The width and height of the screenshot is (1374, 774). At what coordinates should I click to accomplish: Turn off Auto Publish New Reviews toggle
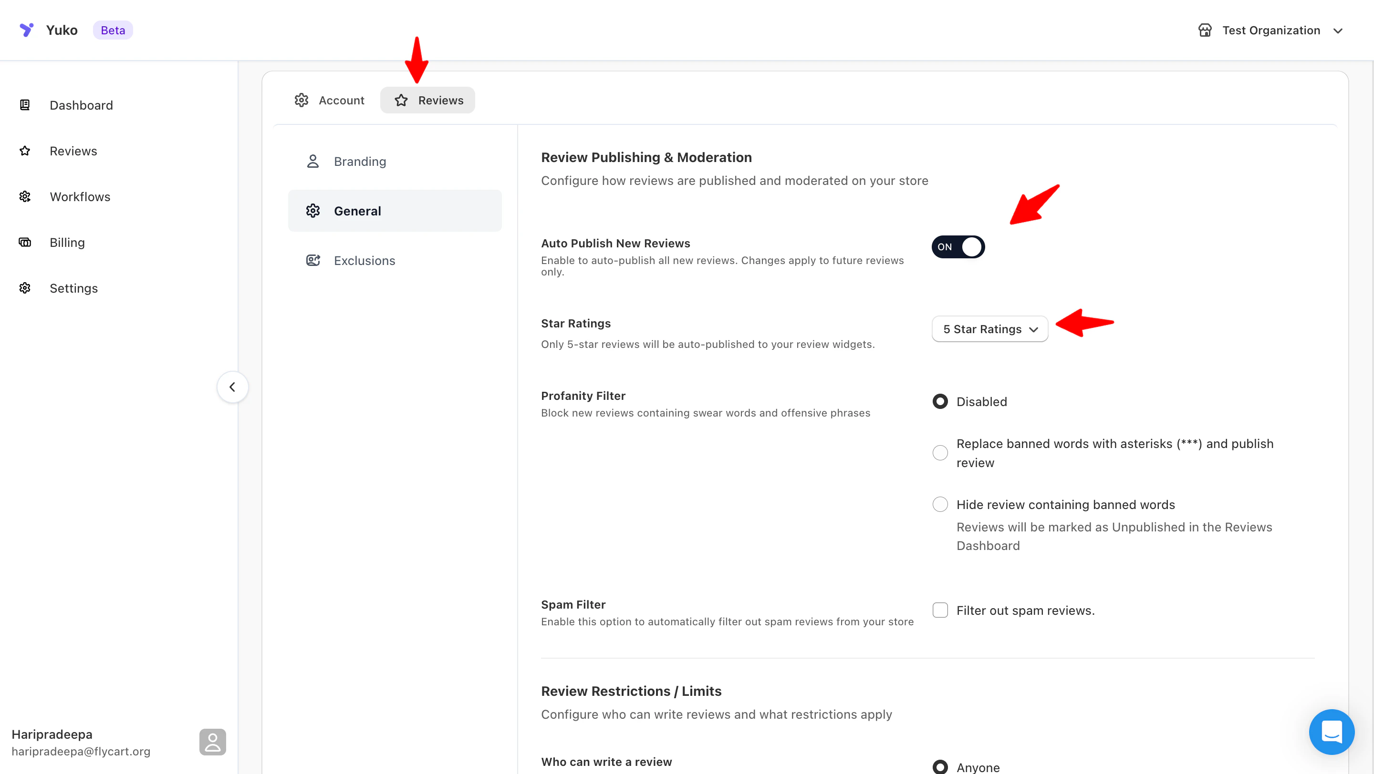(x=958, y=246)
